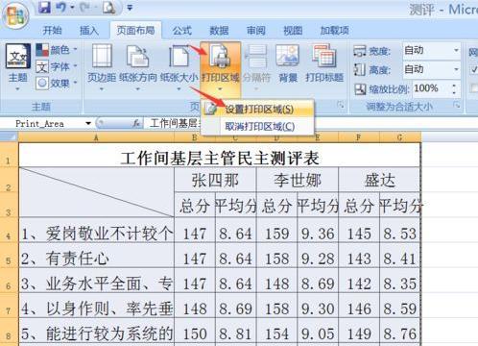Click the 李世娜 header cell
The width and height of the screenshot is (478, 346).
298,181
